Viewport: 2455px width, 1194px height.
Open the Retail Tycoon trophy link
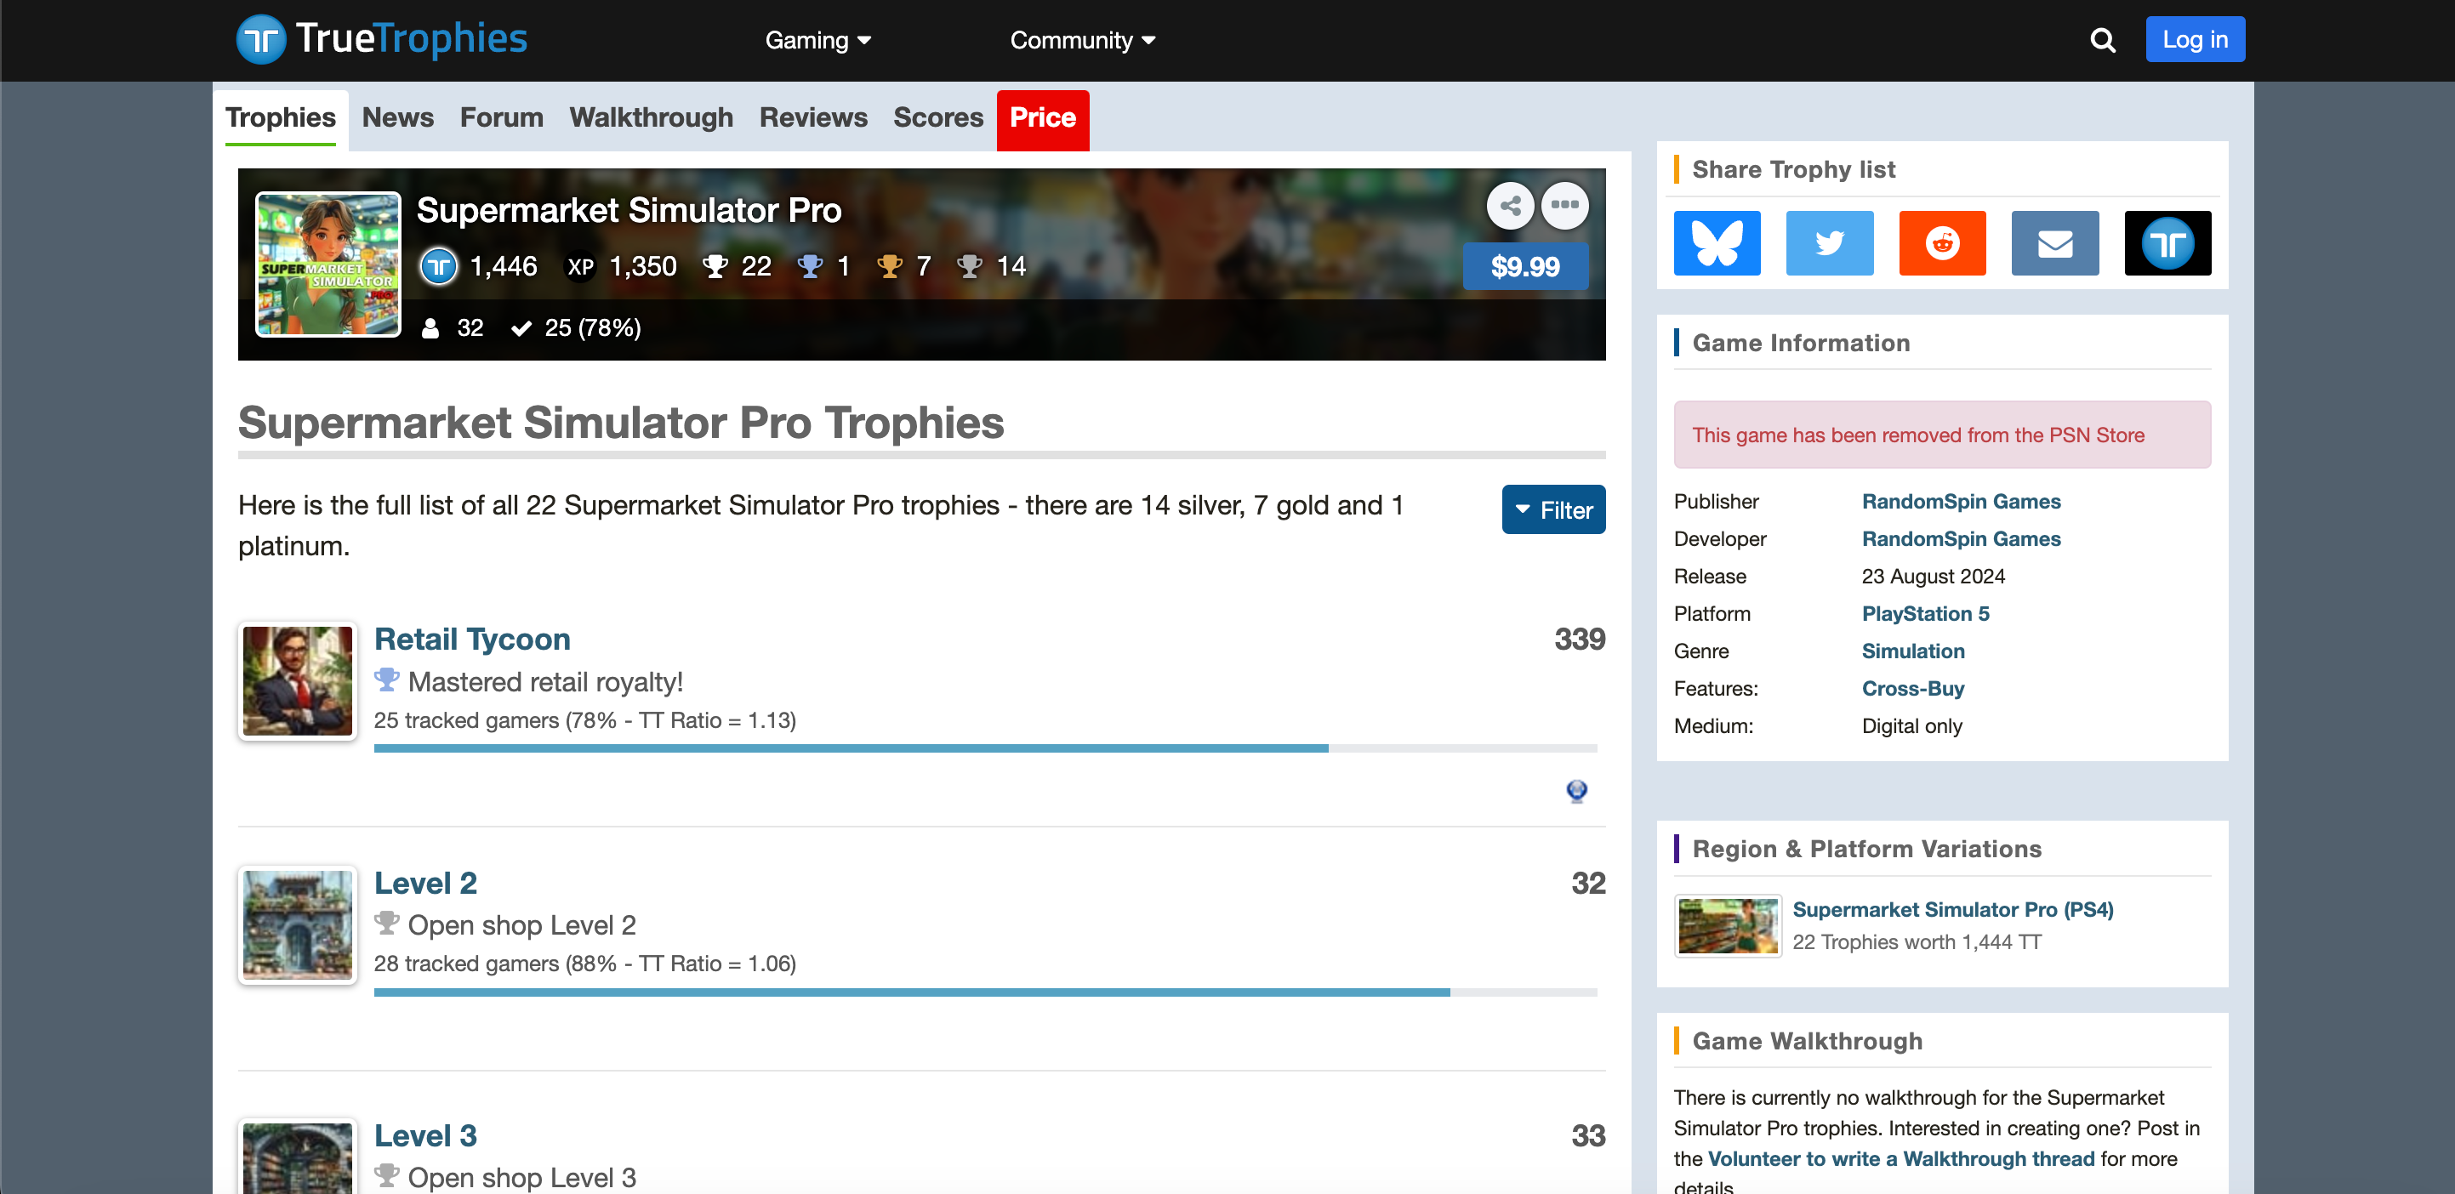[x=472, y=639]
